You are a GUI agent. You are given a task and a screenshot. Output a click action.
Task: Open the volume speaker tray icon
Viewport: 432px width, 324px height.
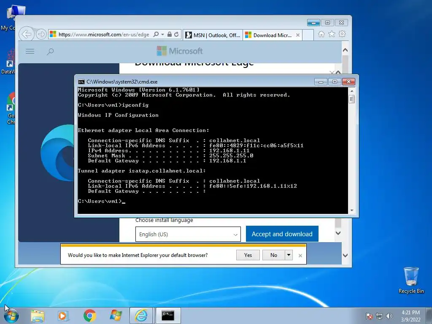click(389, 316)
